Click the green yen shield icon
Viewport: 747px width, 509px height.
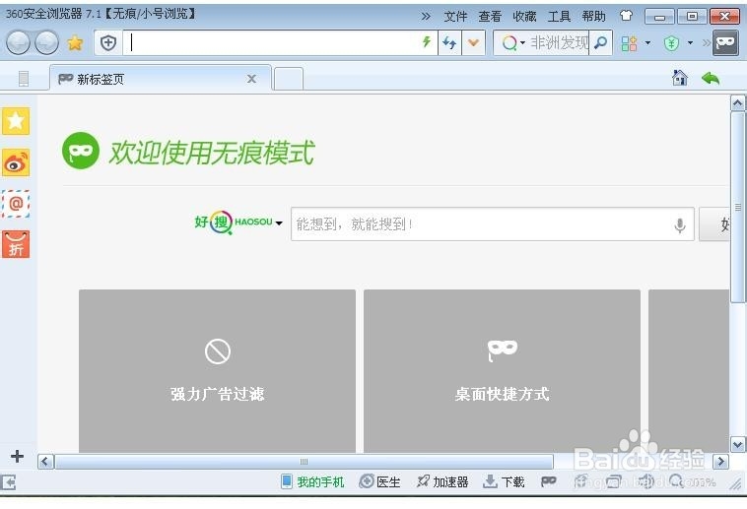tap(672, 43)
